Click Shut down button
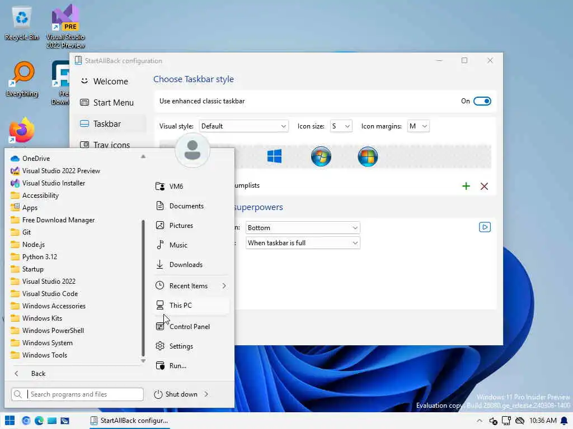573x429 pixels. tap(176, 394)
